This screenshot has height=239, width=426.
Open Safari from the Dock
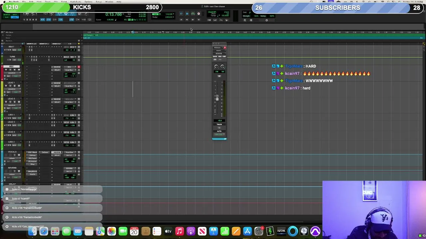click(44, 231)
